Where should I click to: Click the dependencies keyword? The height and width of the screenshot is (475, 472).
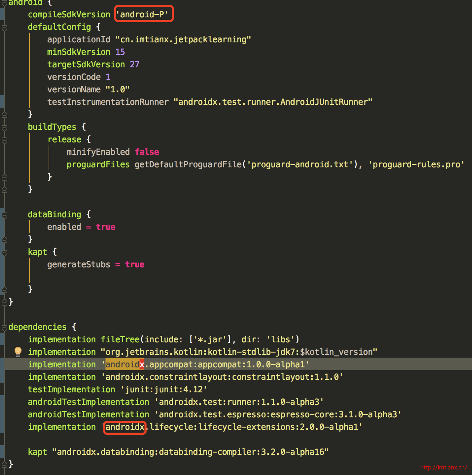click(x=37, y=327)
